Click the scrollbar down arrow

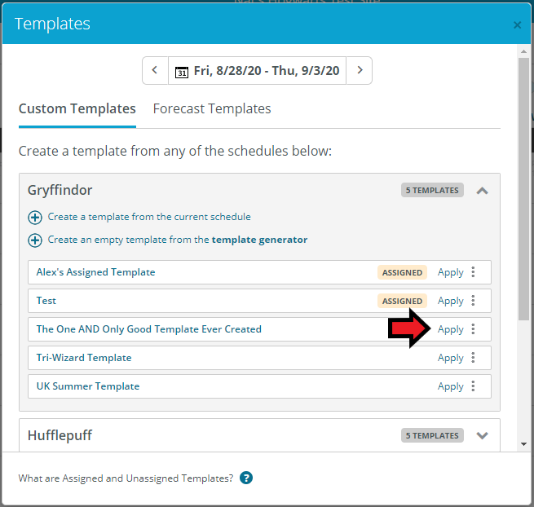click(523, 444)
